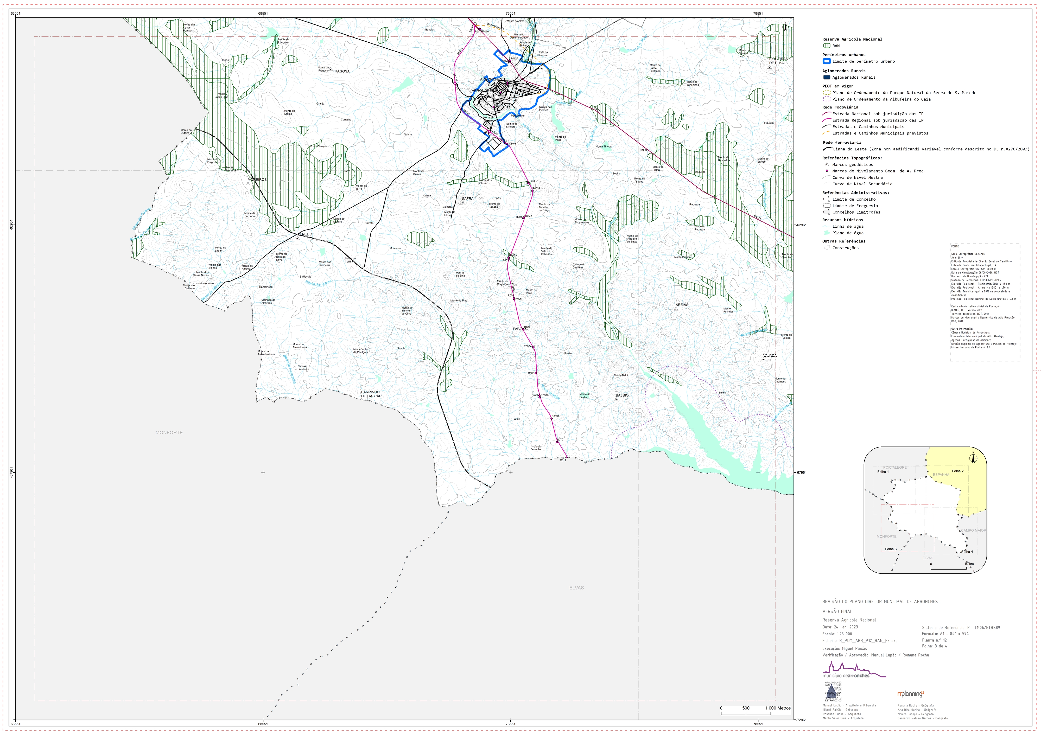
Task: Click the rrplanning logo
Action: click(910, 694)
